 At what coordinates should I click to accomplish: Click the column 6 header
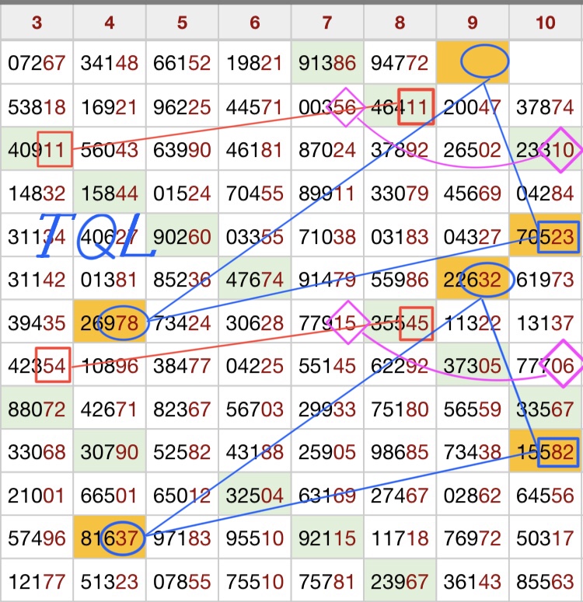[255, 23]
